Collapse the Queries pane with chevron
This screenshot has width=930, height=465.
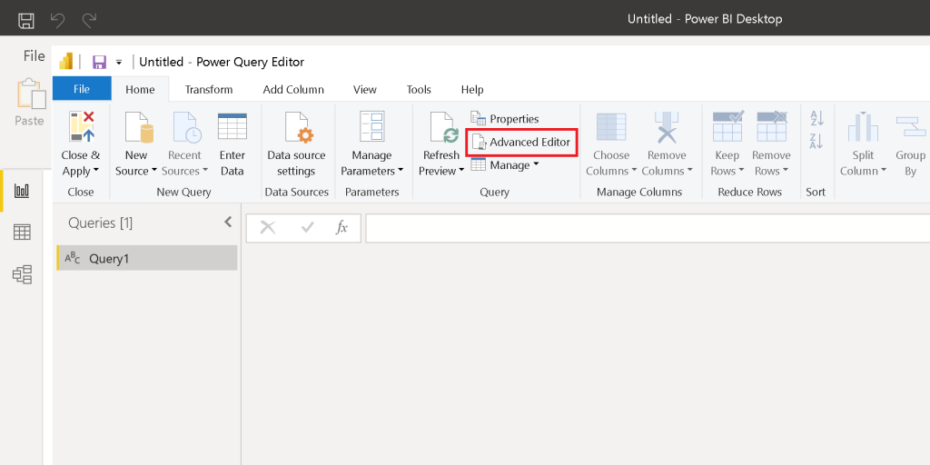pos(228,223)
